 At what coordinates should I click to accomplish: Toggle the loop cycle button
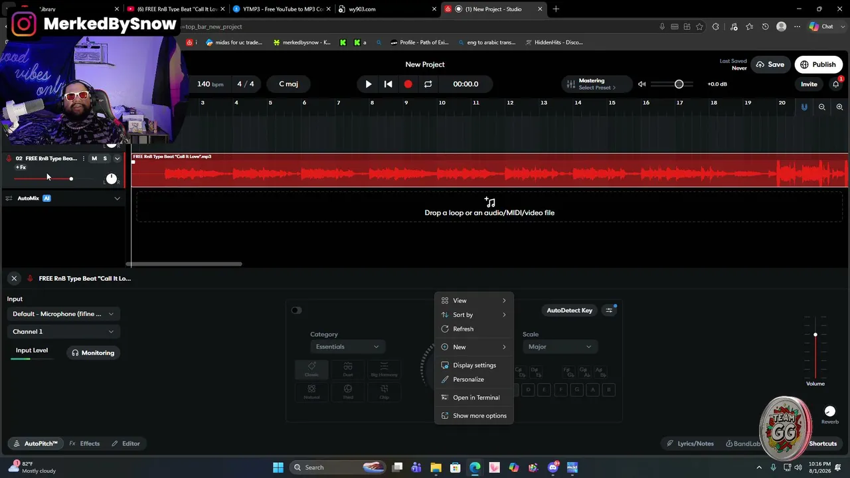[x=428, y=84]
